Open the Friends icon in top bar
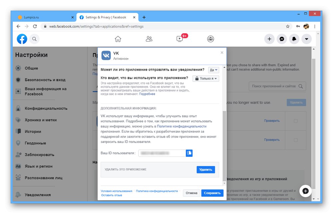This screenshot has height=214, width=333. (149, 39)
